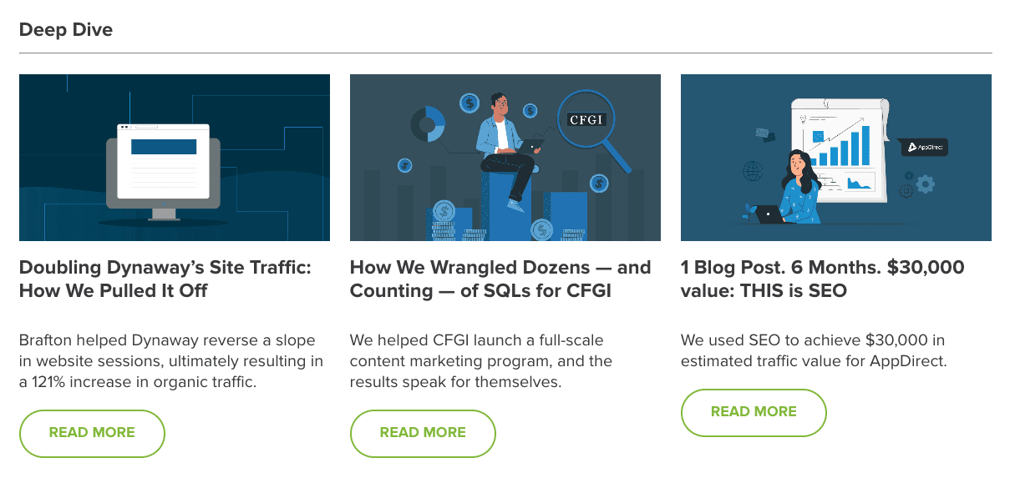Click the Dynaway 121% organic traffic description

[170, 361]
